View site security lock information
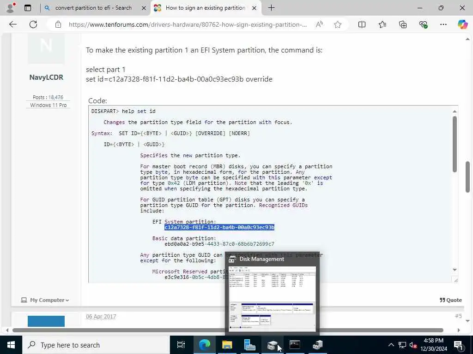 coord(58,25)
